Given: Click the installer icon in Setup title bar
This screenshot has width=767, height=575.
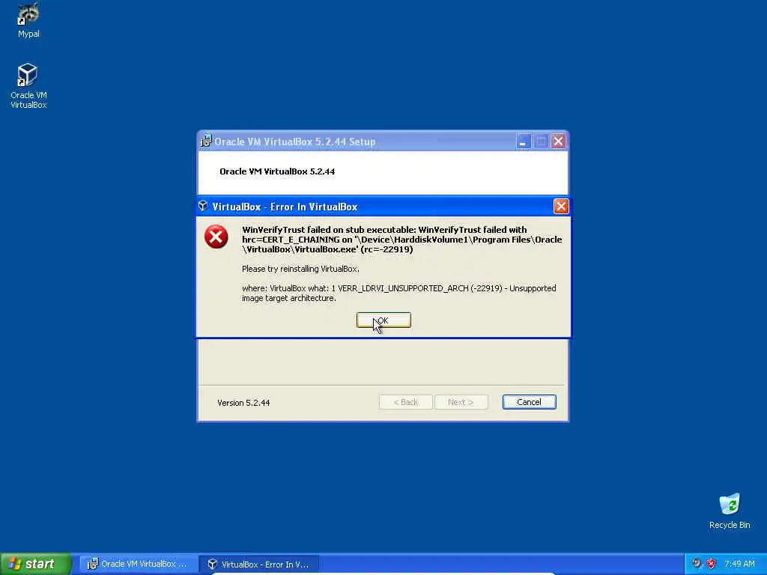Looking at the screenshot, I should (x=206, y=142).
